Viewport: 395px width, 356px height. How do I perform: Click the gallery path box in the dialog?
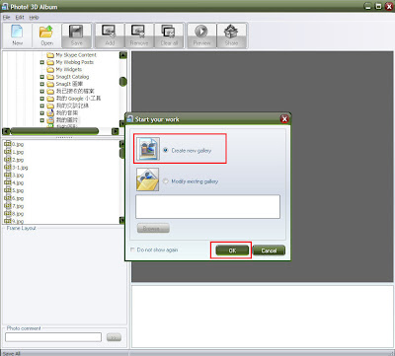click(207, 207)
